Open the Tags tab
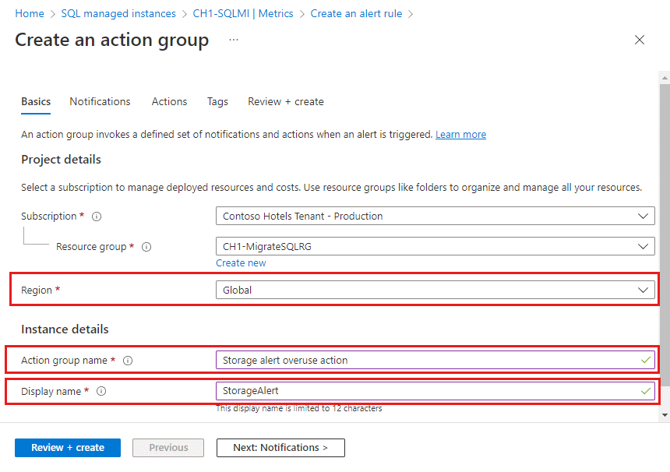The image size is (670, 472). point(217,101)
